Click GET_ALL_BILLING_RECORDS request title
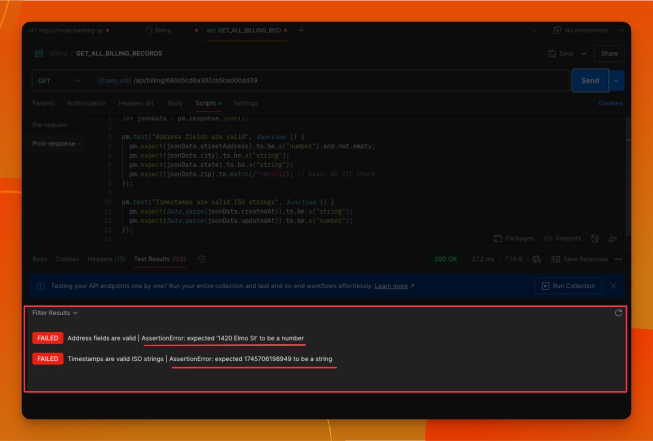 pyautogui.click(x=119, y=53)
